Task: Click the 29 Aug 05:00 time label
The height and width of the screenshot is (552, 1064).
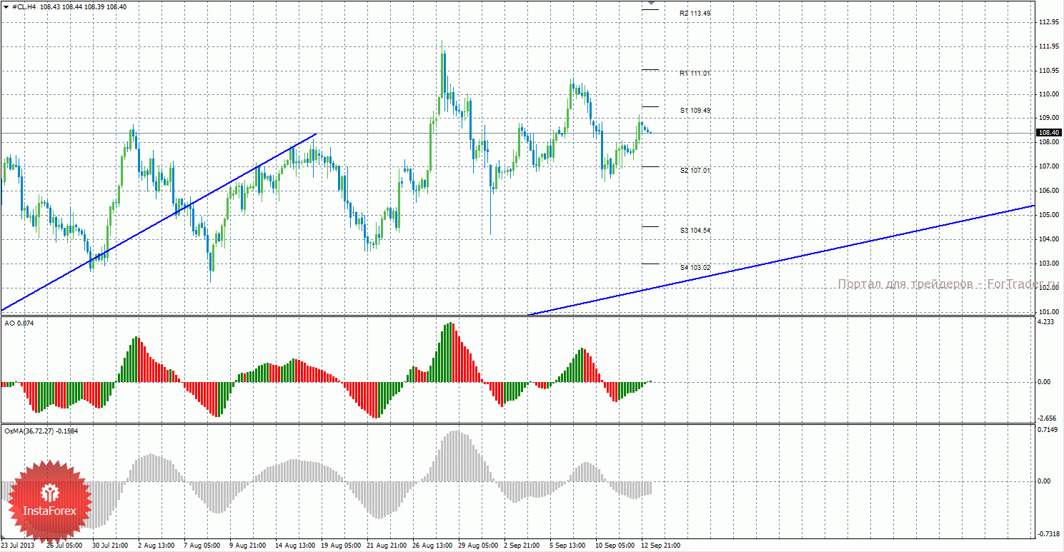Action: tap(478, 546)
